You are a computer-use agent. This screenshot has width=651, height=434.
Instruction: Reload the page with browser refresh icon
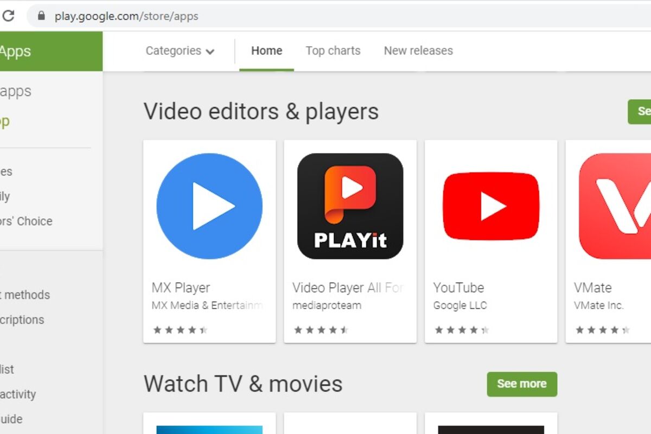[9, 16]
